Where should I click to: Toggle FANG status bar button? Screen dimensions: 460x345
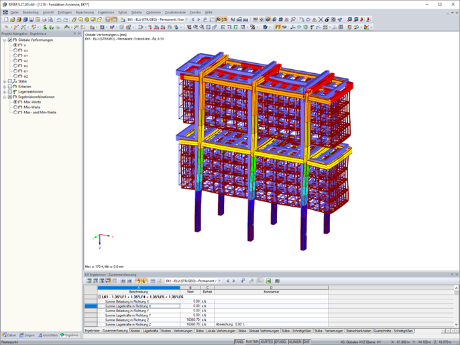click(239, 342)
